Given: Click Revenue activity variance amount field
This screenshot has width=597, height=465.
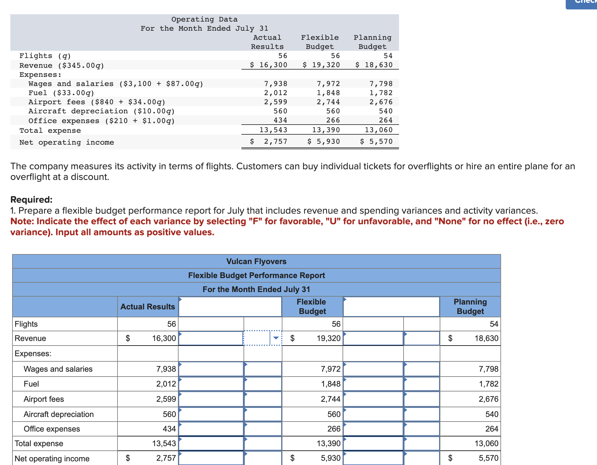Looking at the screenshot, I should click(373, 338).
